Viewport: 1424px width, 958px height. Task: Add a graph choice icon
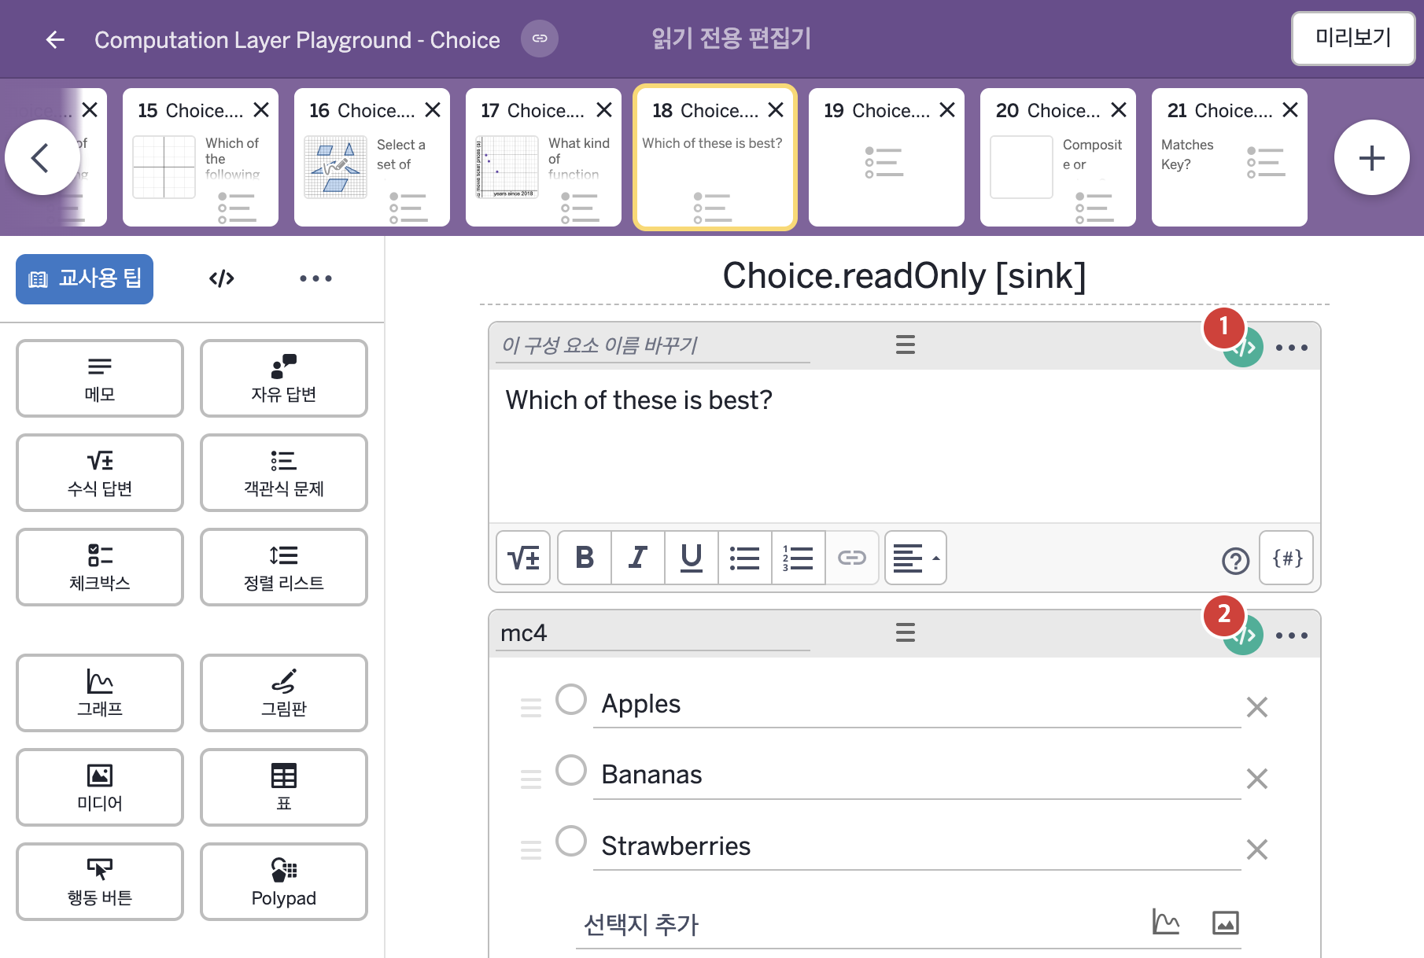point(1166,922)
